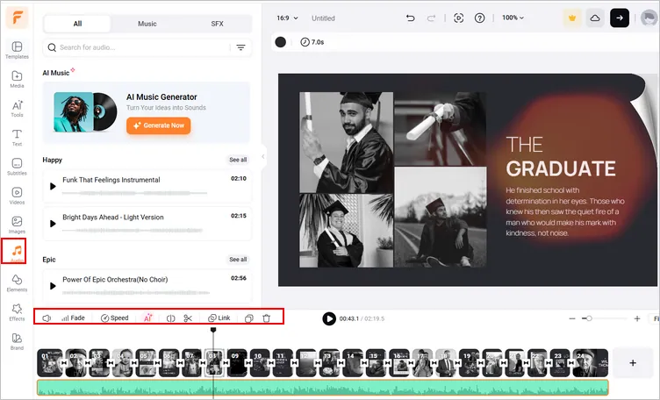Click the scissors trim icon

pos(188,318)
